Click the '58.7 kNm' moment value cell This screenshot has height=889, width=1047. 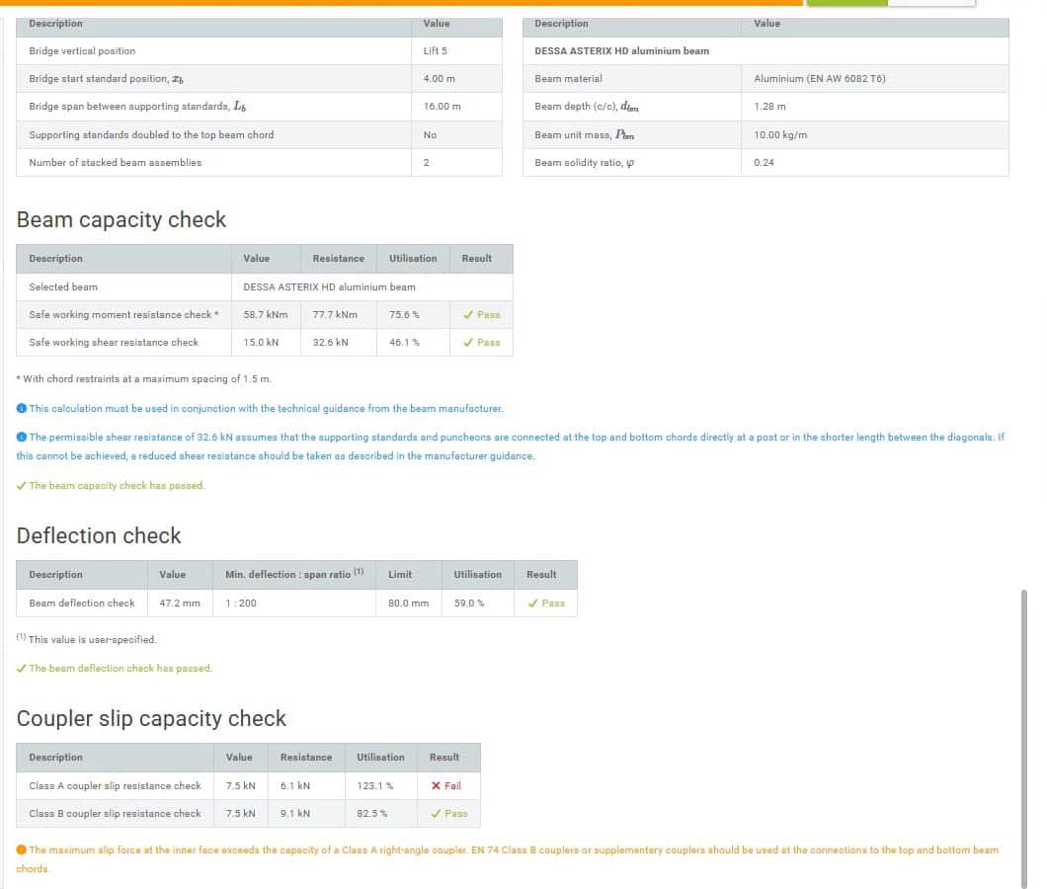tap(265, 314)
